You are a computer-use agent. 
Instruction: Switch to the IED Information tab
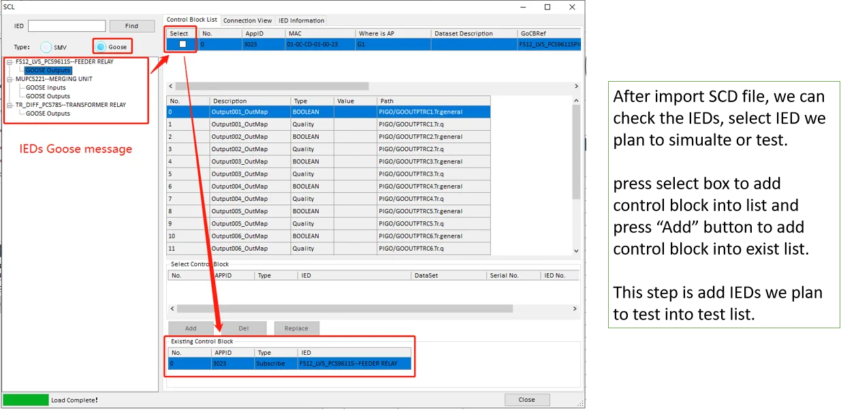point(302,20)
